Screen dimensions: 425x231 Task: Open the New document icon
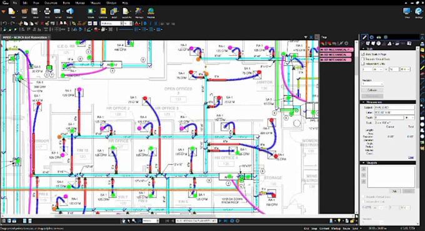(12, 11)
